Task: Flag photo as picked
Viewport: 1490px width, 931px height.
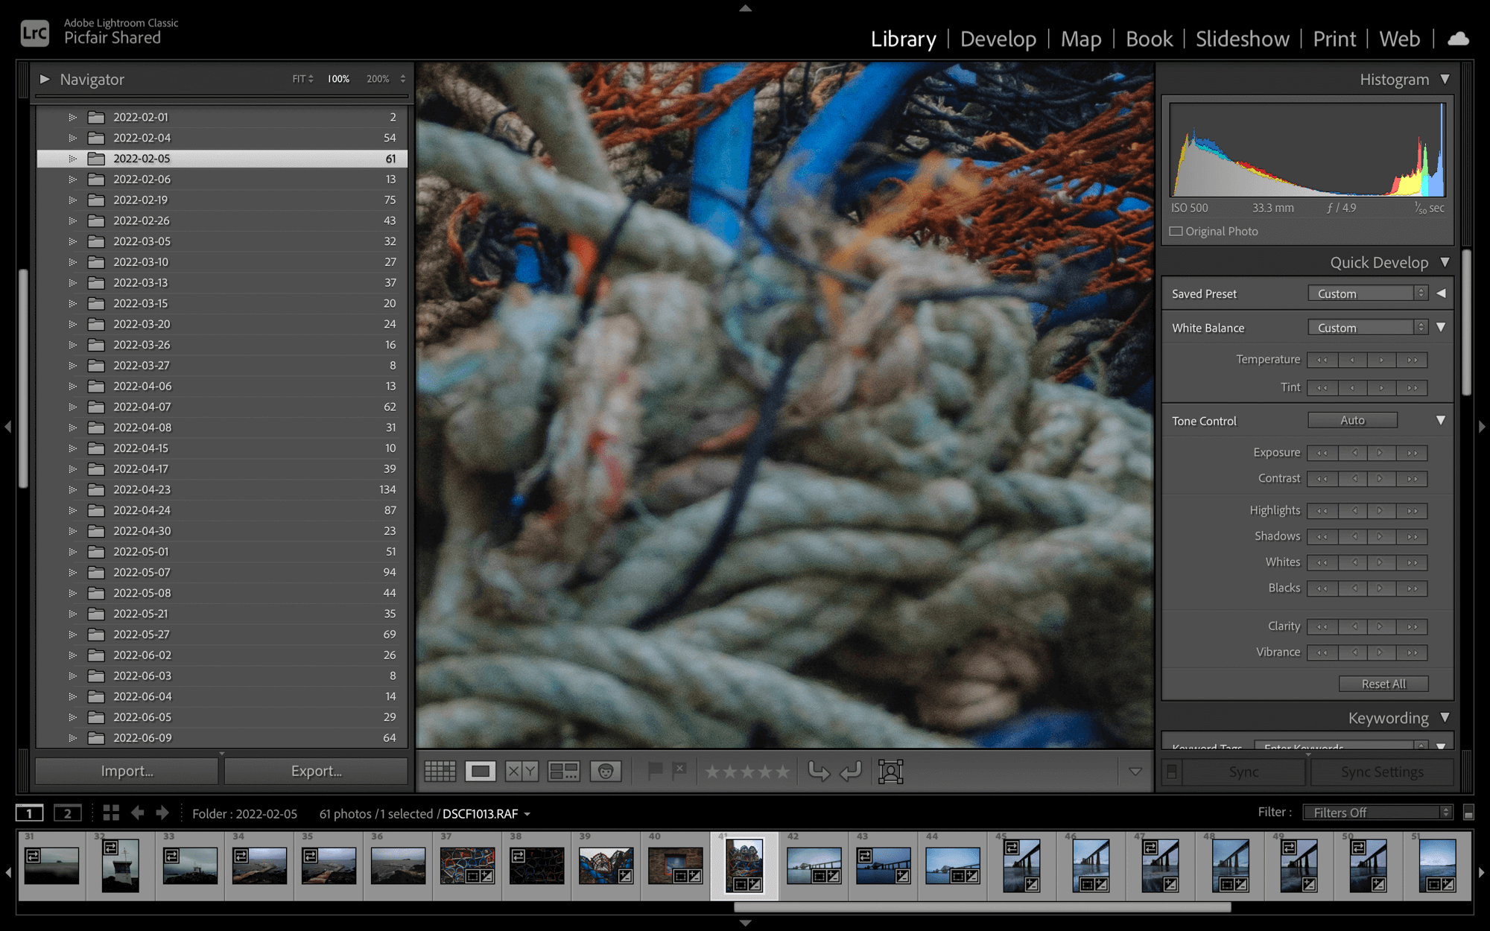Action: coord(655,770)
